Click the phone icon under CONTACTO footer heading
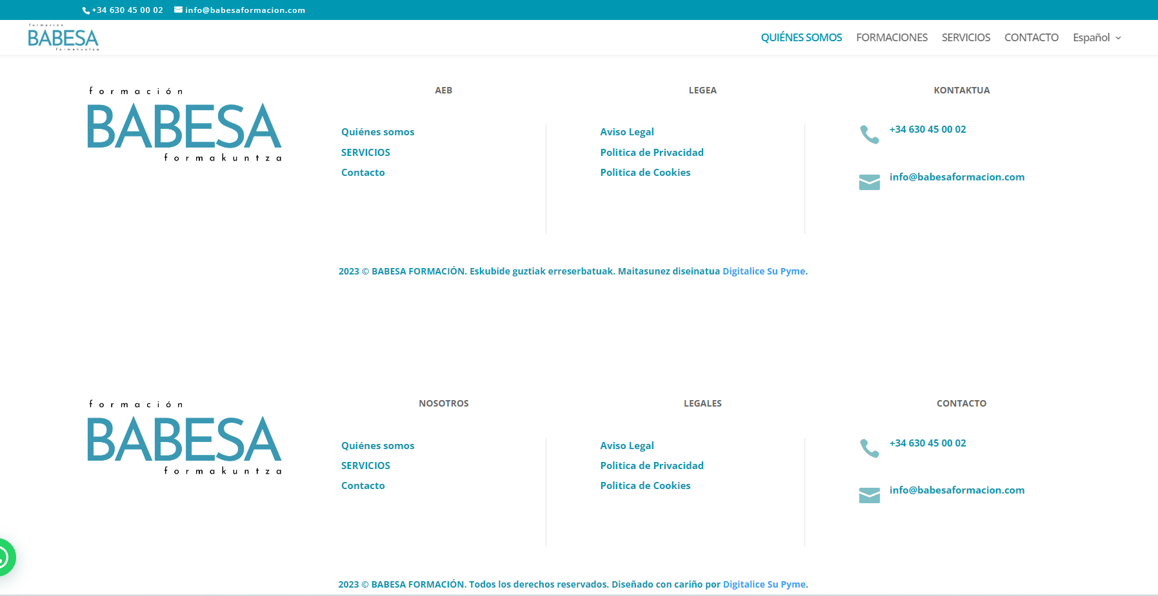 click(870, 448)
